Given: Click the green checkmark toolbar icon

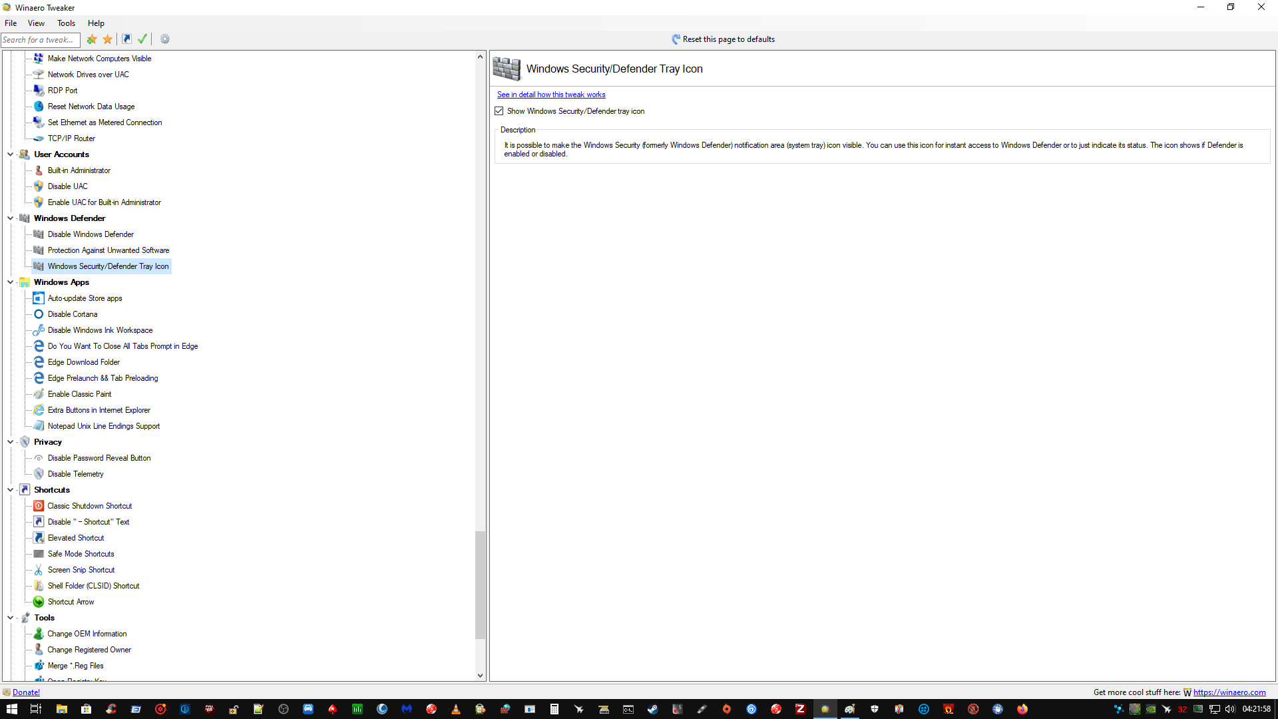Looking at the screenshot, I should [142, 39].
